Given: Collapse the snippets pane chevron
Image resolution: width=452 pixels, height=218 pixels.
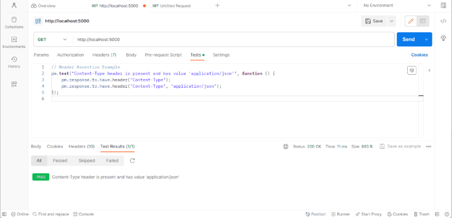Looking at the screenshot, I should coord(429,70).
